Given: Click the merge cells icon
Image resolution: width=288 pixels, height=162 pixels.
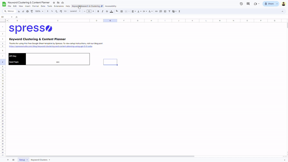Looking at the screenshot, I should 126,12.
